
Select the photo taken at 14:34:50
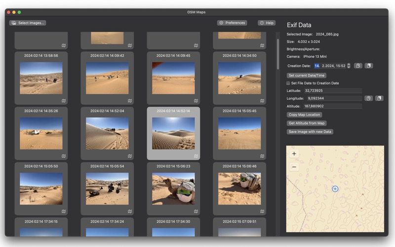point(239,78)
